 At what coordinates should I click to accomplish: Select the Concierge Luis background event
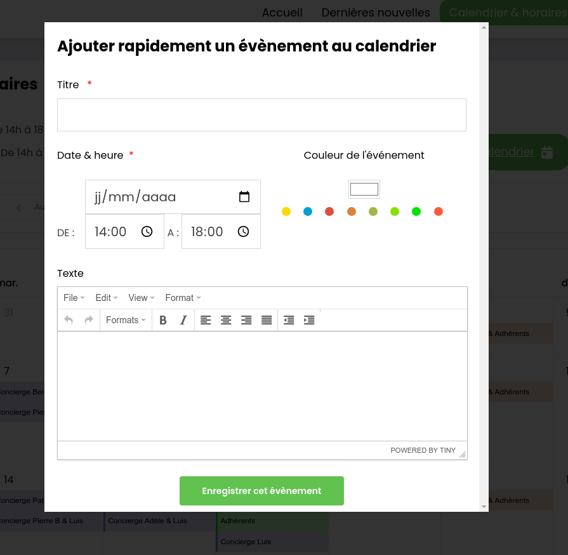272,542
